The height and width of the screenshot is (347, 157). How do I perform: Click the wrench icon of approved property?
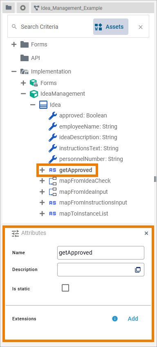(x=53, y=115)
